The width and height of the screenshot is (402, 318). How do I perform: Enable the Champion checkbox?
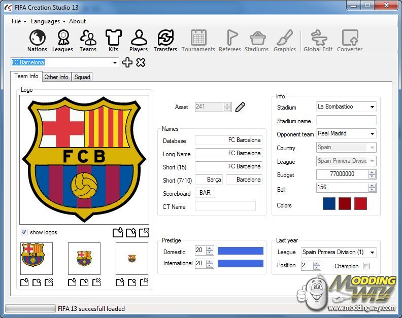366,266
